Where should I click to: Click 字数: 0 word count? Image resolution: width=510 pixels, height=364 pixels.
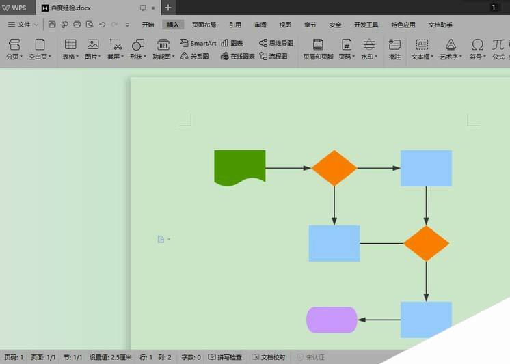coord(191,357)
